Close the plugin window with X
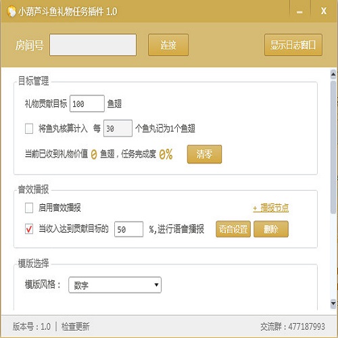This screenshot has height=338, width=338. [x=324, y=11]
